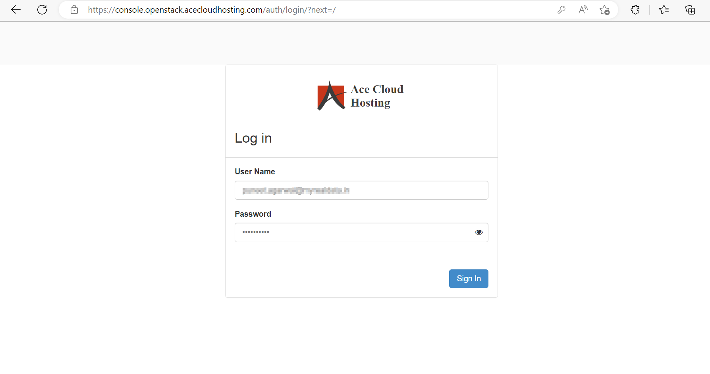
Task: View site information via the lock icon
Action: 74,10
